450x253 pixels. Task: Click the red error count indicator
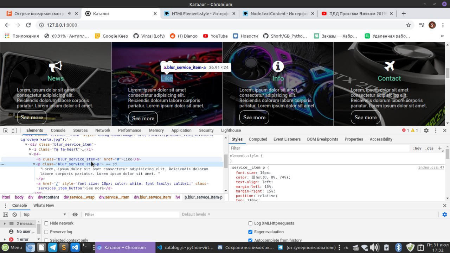click(x=405, y=130)
